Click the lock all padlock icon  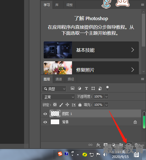tap(80, 105)
